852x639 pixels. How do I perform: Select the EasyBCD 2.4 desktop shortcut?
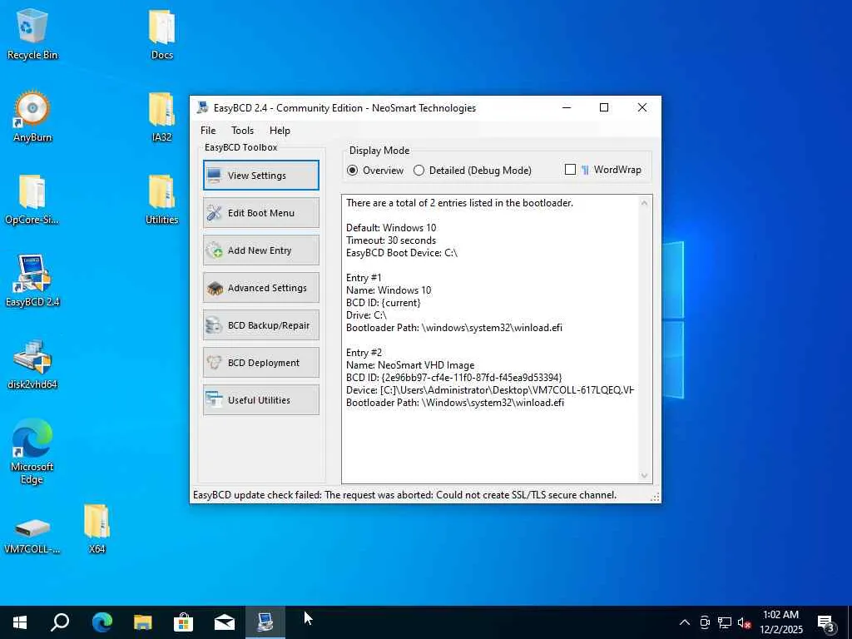pyautogui.click(x=32, y=281)
